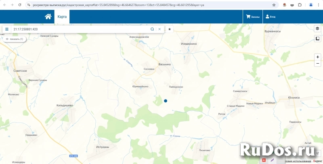Select Падаккасы label on map
323x164 pixels.
[295, 122]
